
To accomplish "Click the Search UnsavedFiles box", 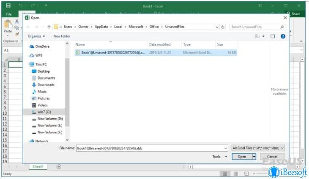I will [257, 27].
